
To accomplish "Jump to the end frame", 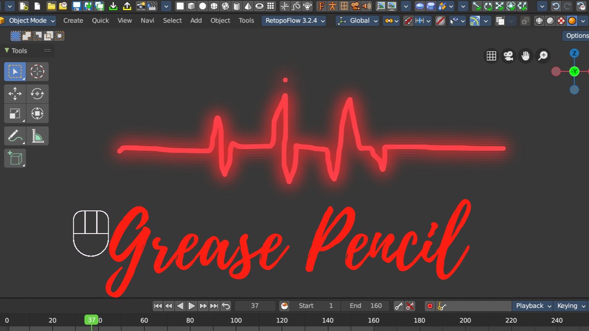I will tap(214, 306).
